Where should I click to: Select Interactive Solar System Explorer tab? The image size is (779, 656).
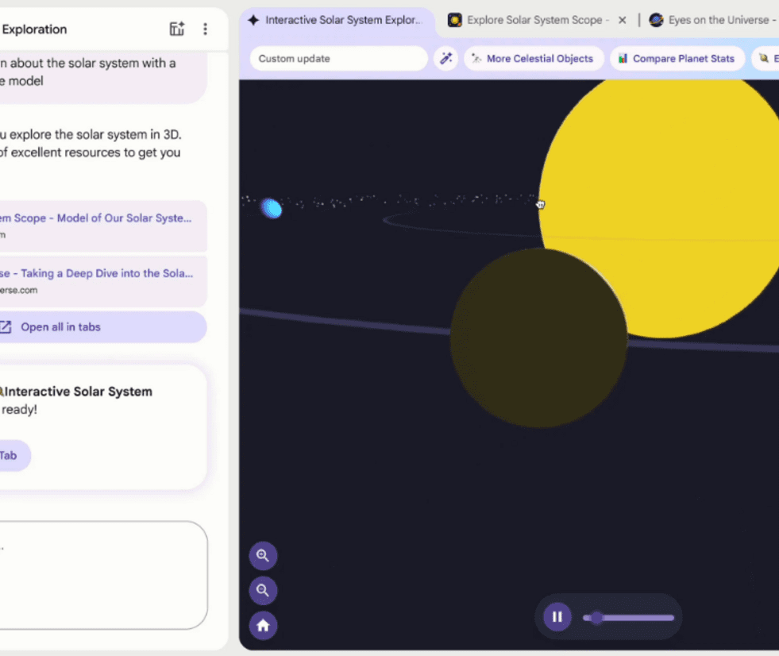pyautogui.click(x=337, y=20)
